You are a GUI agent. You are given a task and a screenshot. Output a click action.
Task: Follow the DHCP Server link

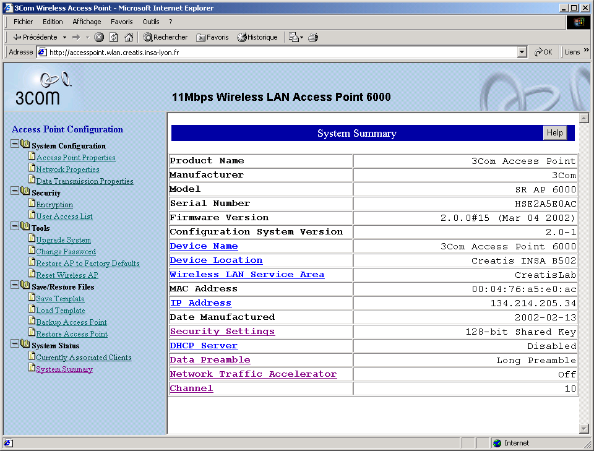click(204, 346)
